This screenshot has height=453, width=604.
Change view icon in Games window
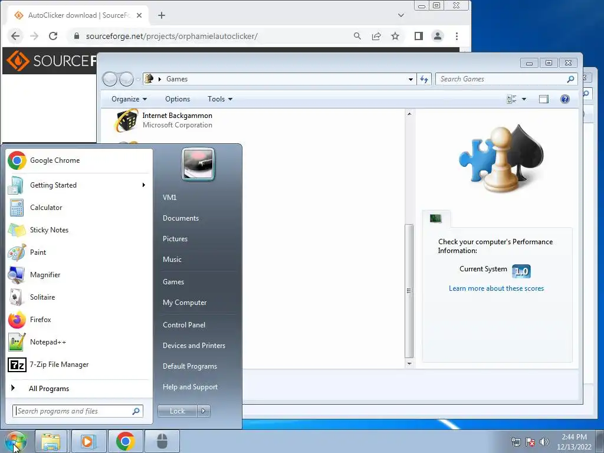(511, 99)
